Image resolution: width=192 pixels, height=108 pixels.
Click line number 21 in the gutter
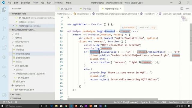click(61, 69)
